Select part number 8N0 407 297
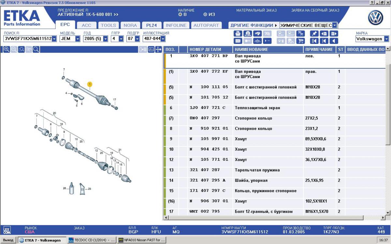This screenshot has width=391, height=244. click(205, 118)
